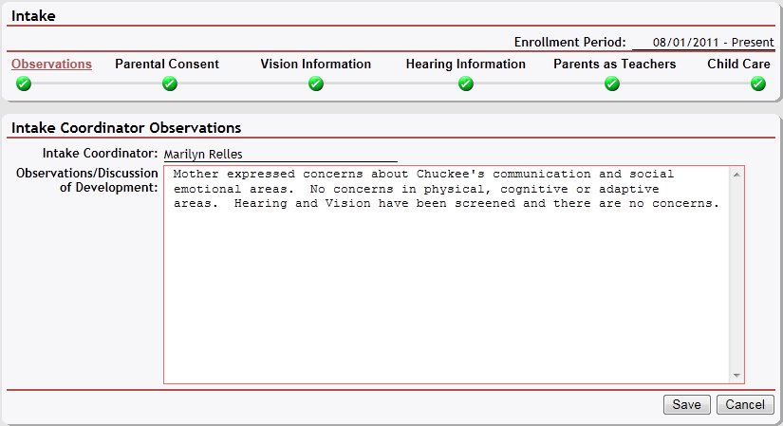Open the Hearing Information step

pos(465,65)
